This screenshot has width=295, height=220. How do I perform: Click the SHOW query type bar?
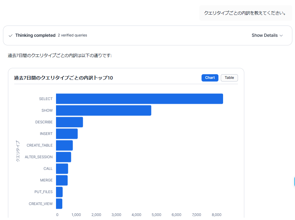103,110
